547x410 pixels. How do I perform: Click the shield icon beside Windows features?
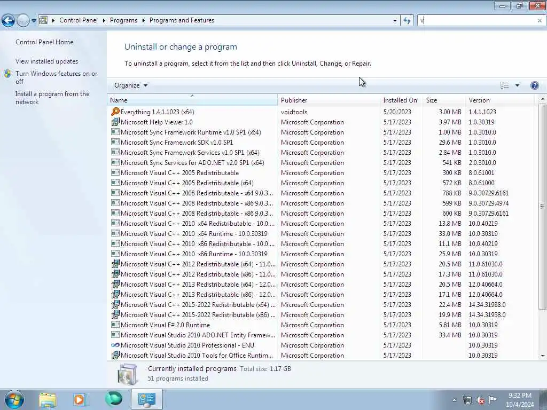[7, 74]
